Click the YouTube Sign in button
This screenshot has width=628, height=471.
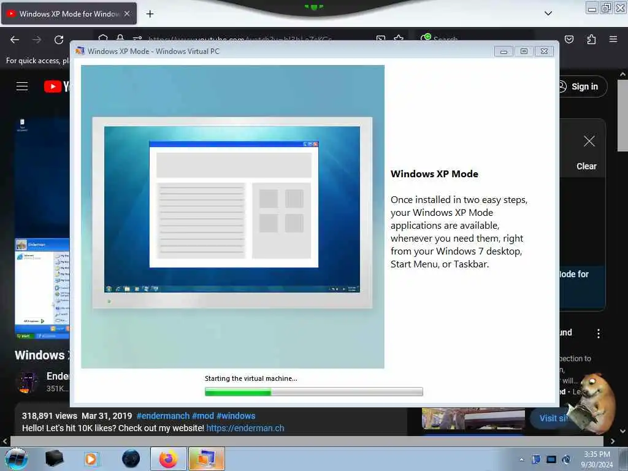pos(580,86)
